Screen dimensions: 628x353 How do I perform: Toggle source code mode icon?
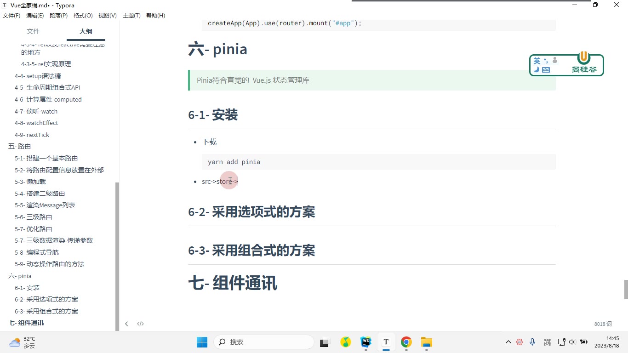point(140,324)
